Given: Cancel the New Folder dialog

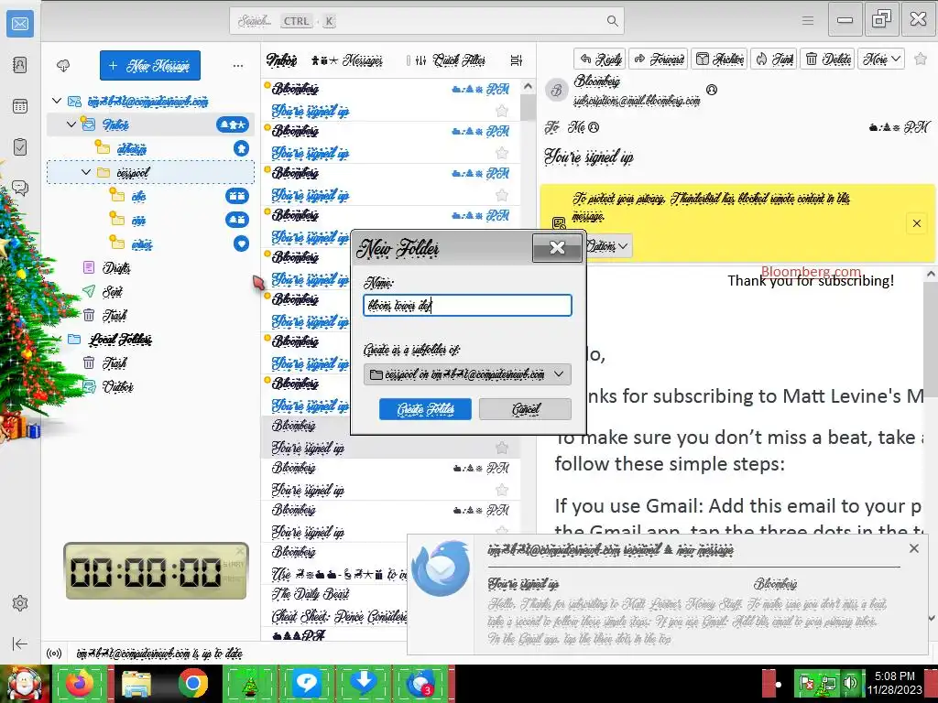Looking at the screenshot, I should pos(525,409).
